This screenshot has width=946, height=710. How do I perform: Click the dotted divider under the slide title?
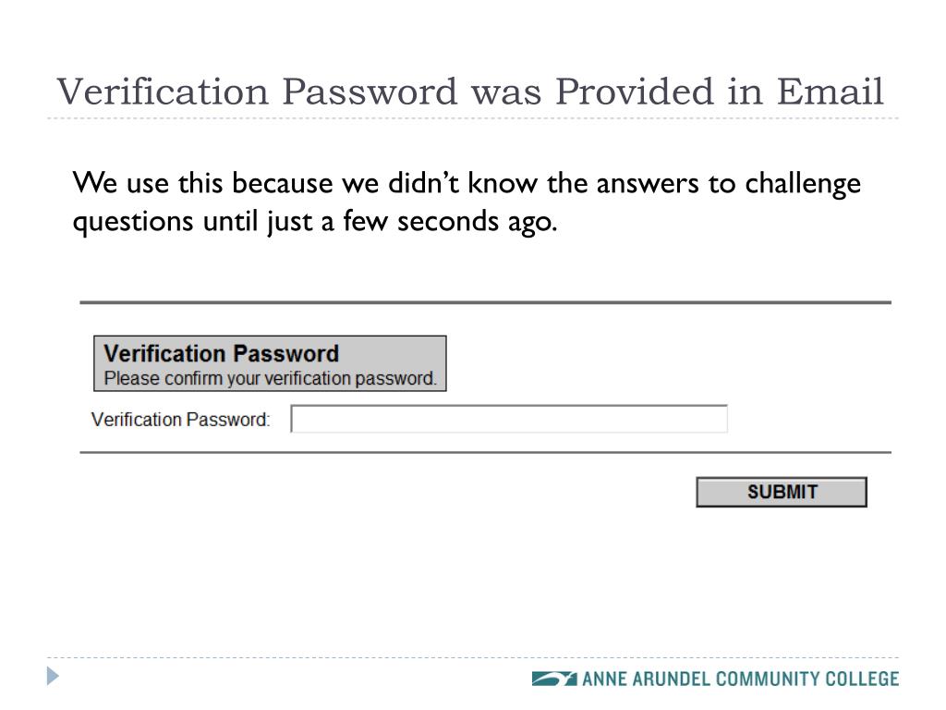(472, 118)
